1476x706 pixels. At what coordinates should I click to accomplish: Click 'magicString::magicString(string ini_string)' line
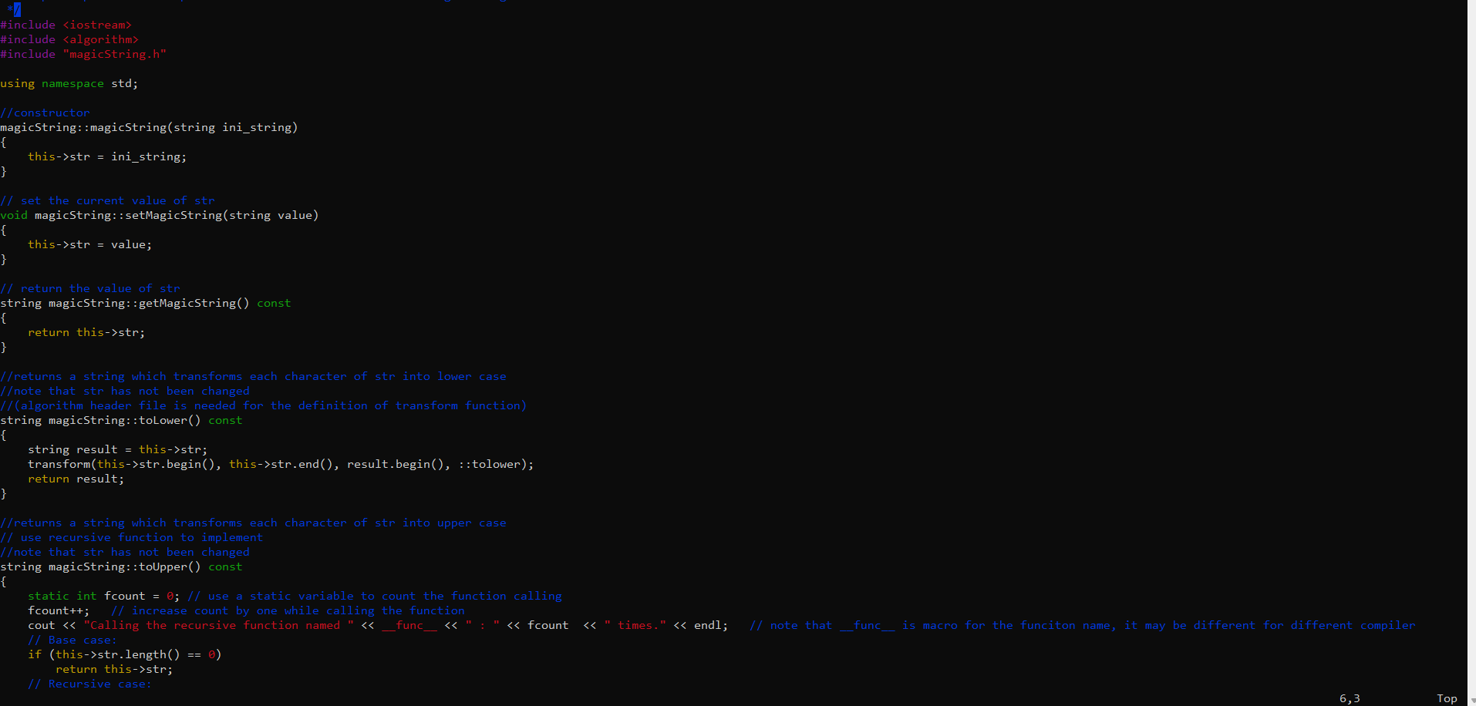(149, 127)
